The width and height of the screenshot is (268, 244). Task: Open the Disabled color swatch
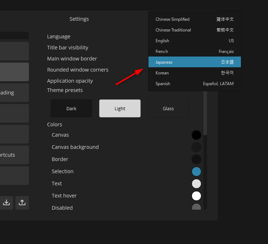coord(196,207)
